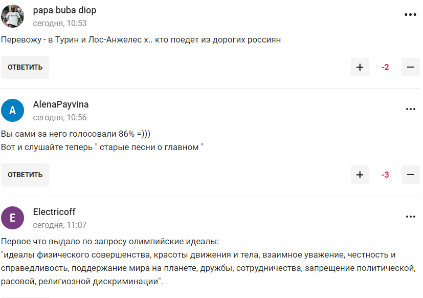Open three-dot menu on Electricoff's comment
The height and width of the screenshot is (298, 423).
(410, 217)
